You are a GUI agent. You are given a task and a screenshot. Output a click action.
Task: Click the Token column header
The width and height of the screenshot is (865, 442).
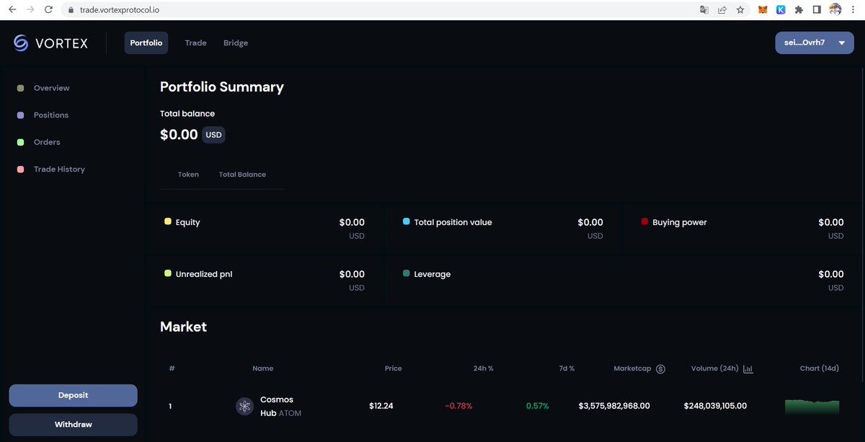coord(188,174)
